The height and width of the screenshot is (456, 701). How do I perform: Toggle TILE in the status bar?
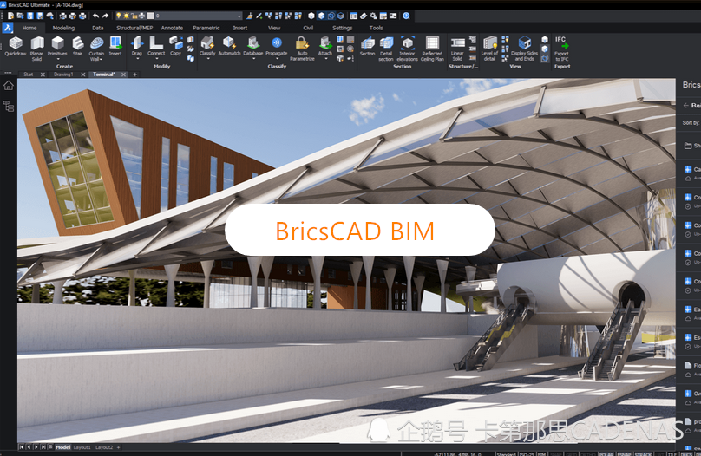click(x=673, y=453)
